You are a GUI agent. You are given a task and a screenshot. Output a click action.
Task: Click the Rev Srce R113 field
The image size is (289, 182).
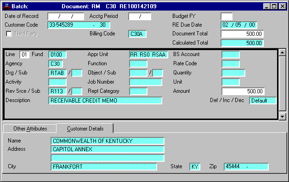point(57,91)
